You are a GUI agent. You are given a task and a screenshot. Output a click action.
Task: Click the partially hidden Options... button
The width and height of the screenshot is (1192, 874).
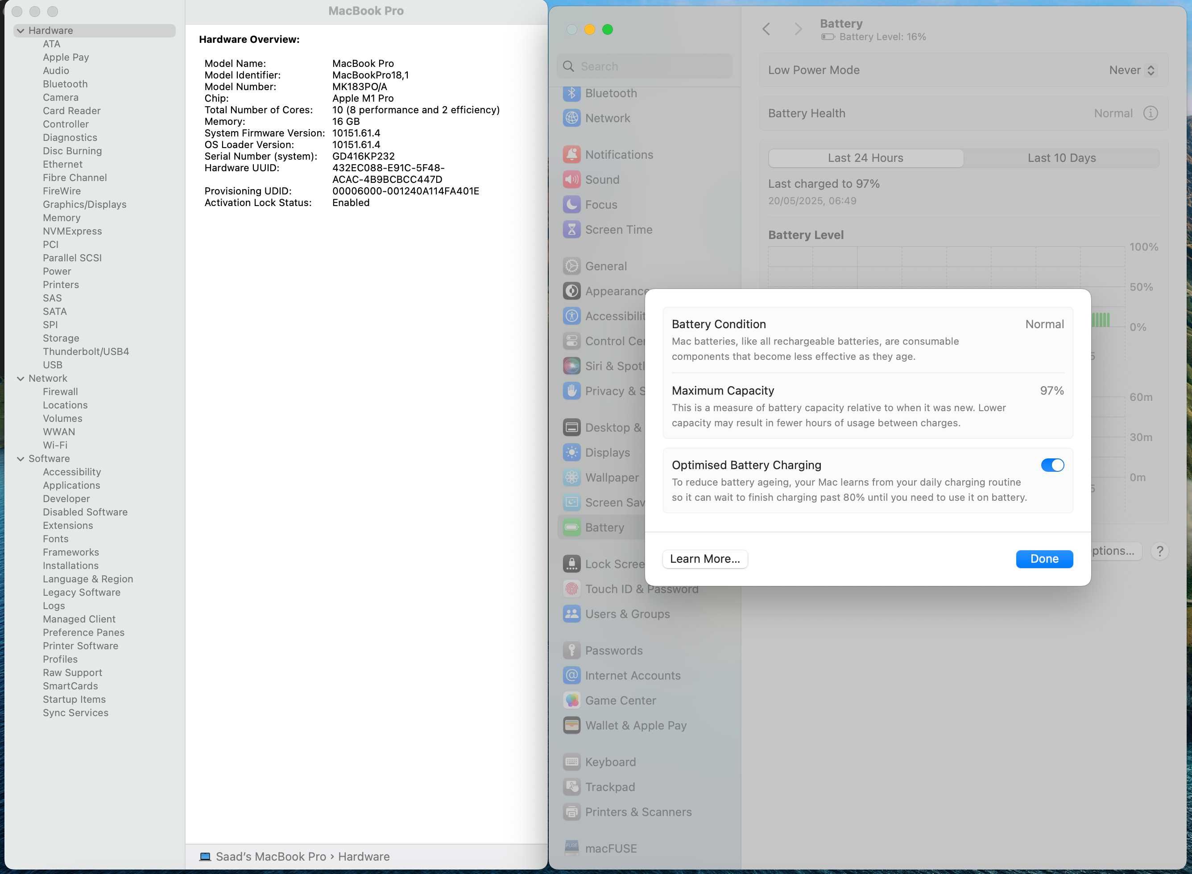1116,551
